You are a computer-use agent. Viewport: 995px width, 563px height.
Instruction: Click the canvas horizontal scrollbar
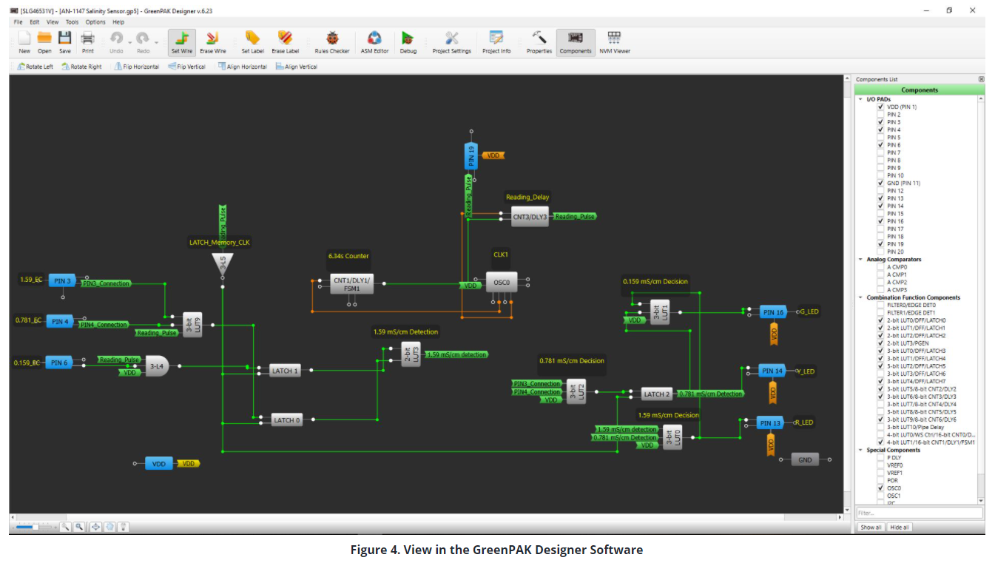[425, 517]
